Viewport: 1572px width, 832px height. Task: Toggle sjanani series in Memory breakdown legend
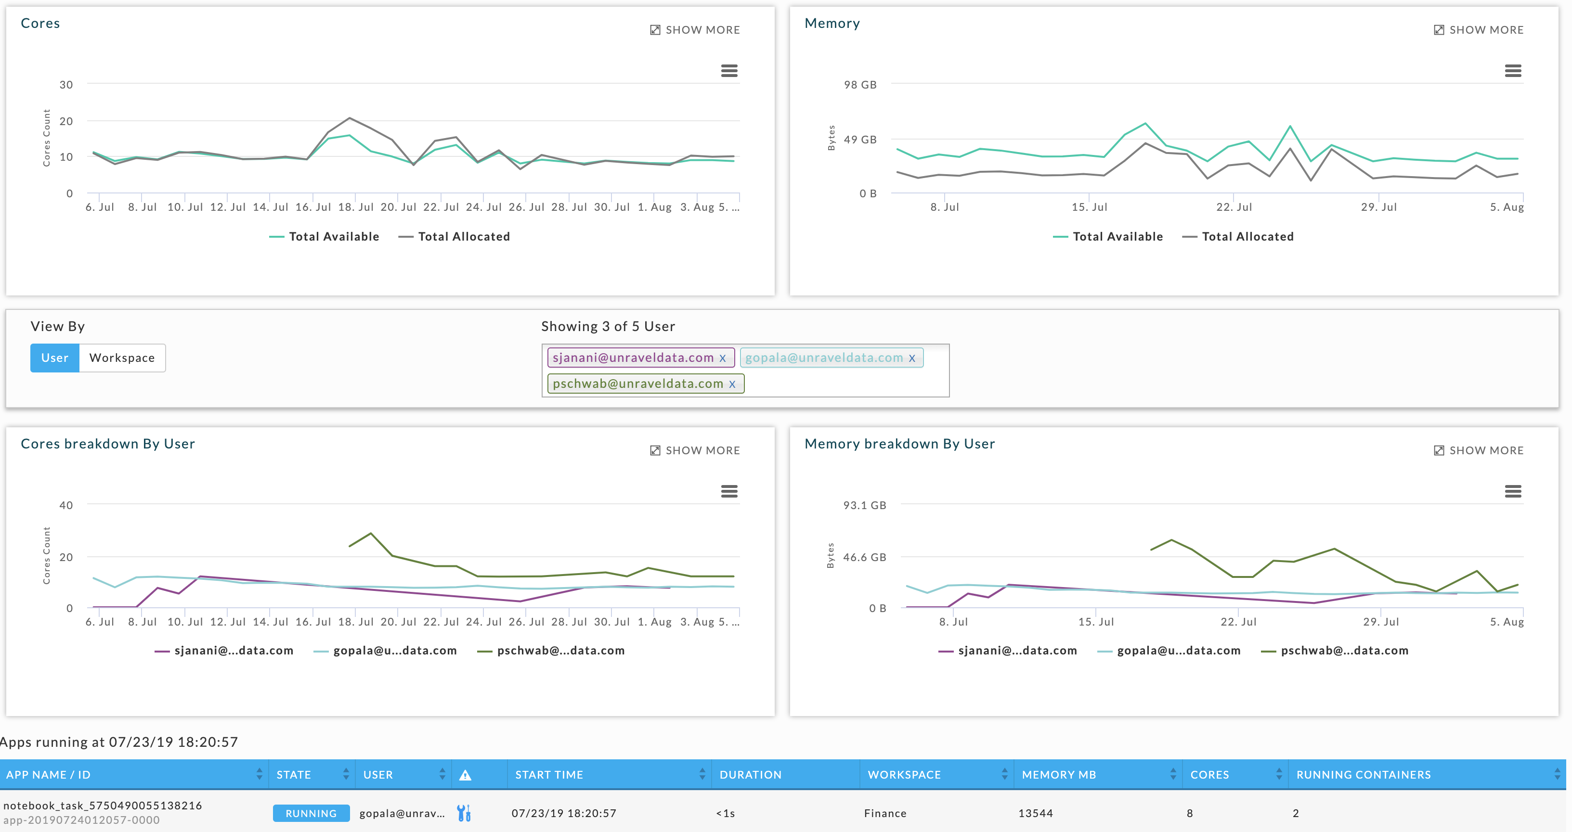coord(1008,650)
